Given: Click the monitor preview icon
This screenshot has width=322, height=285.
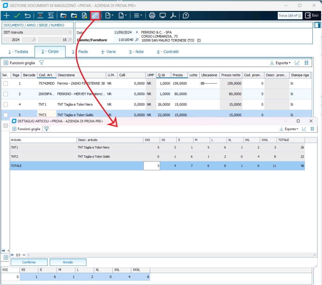Looking at the screenshot, I should (x=162, y=16).
